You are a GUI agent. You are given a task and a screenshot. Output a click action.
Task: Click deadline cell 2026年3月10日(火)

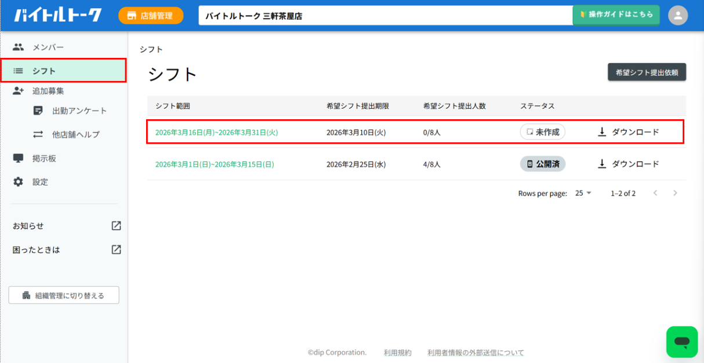tap(356, 132)
